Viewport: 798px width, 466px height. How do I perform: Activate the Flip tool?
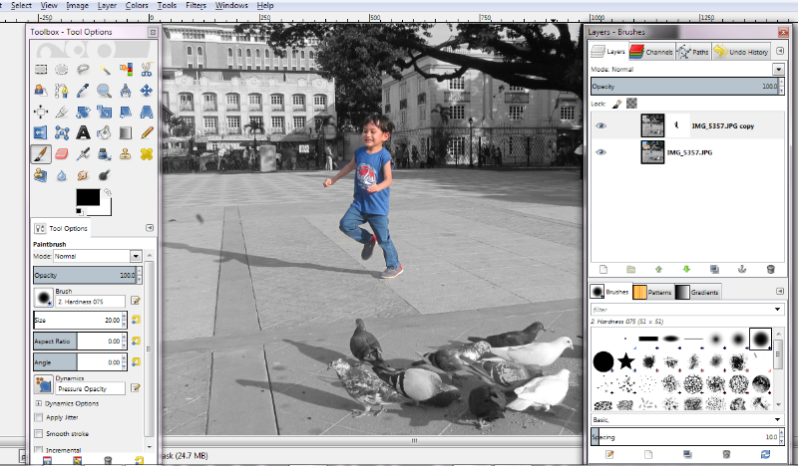click(x=41, y=133)
